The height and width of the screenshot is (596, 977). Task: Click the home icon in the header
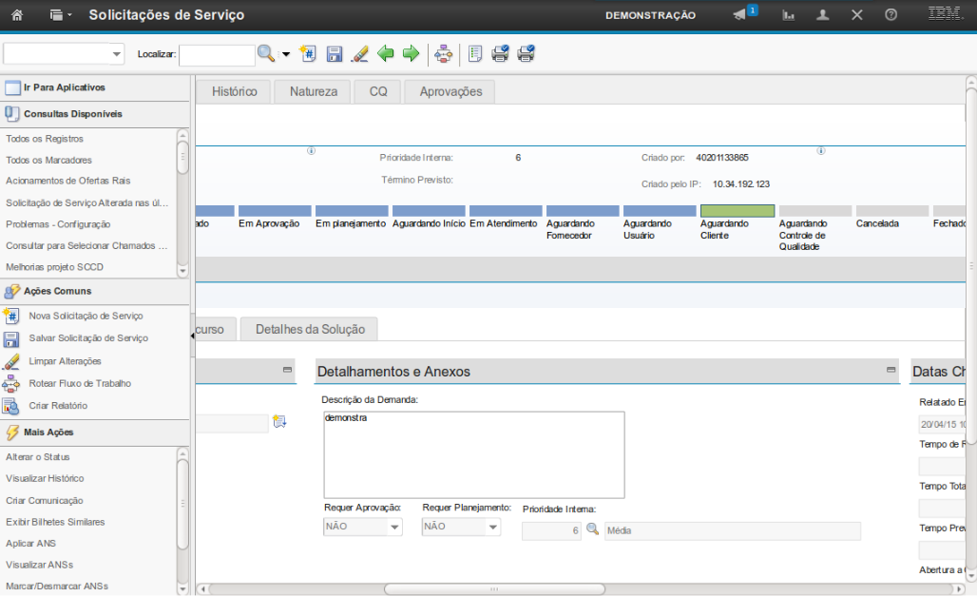16,15
